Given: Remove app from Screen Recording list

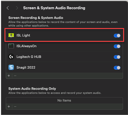Looking at the screenshot, I should click(15, 76).
